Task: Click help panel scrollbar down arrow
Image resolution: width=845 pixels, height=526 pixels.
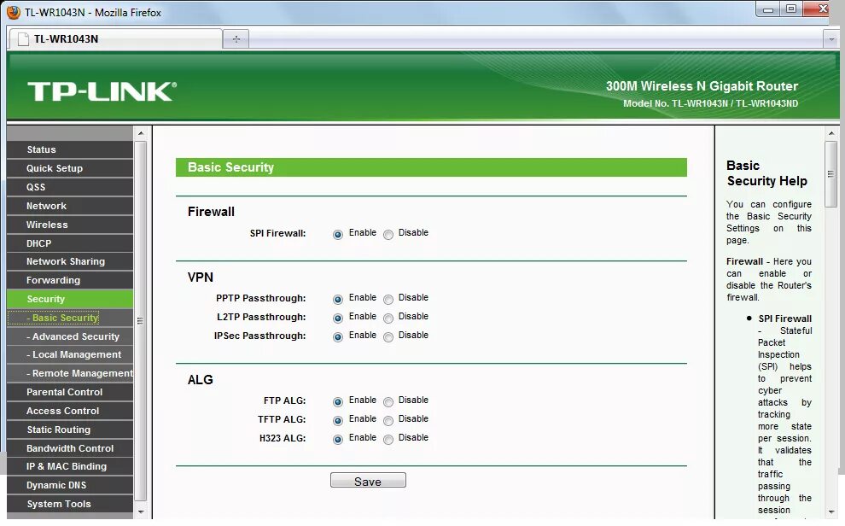Action: click(831, 511)
